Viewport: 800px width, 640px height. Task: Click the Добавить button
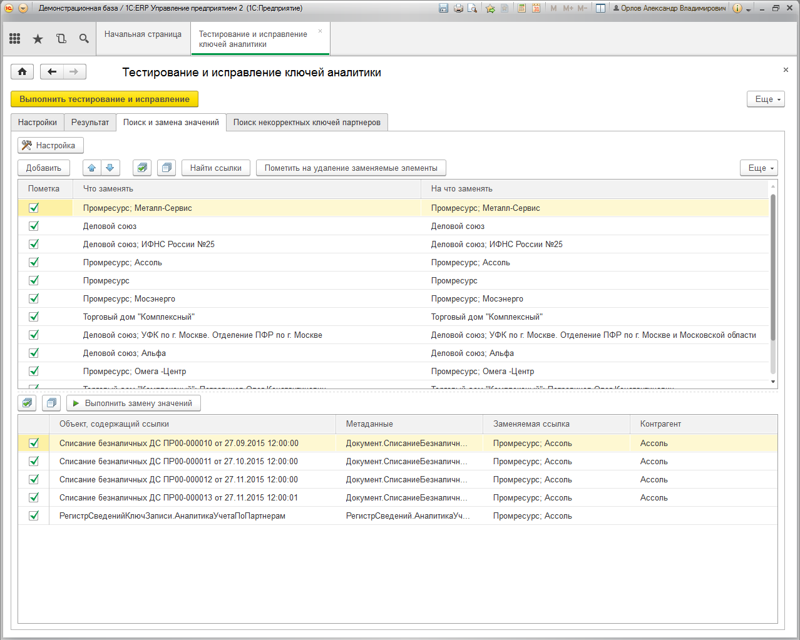pos(44,168)
